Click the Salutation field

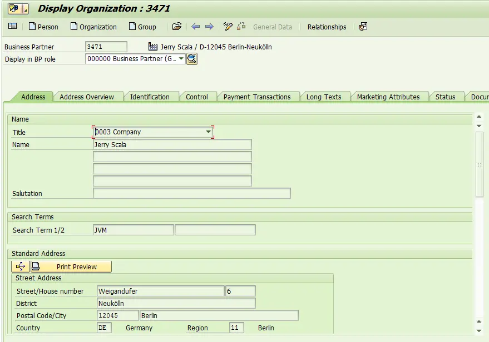pos(192,193)
